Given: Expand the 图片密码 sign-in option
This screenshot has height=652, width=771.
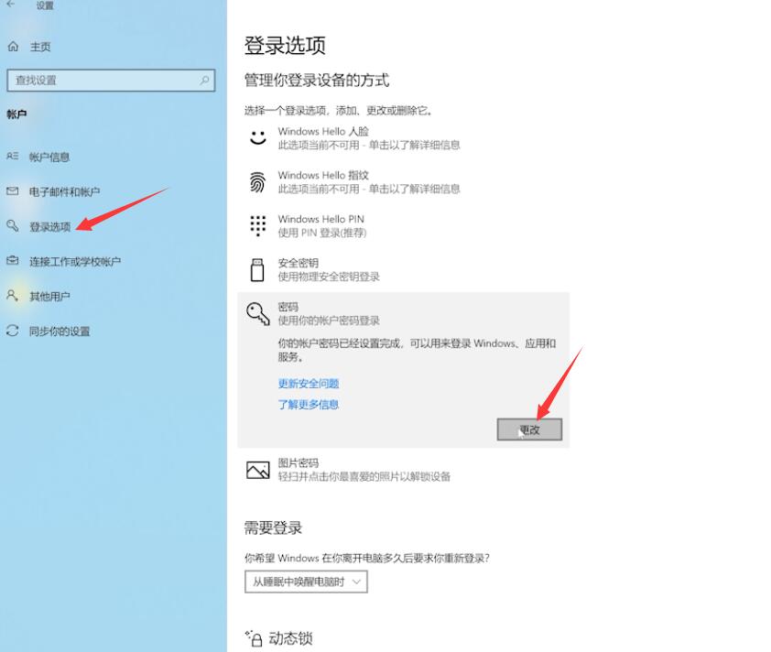Looking at the screenshot, I should pyautogui.click(x=403, y=470).
